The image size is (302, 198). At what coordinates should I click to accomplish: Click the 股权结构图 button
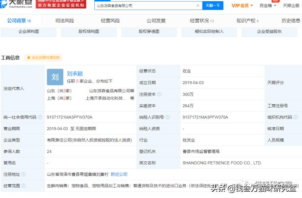pyautogui.click(x=89, y=31)
